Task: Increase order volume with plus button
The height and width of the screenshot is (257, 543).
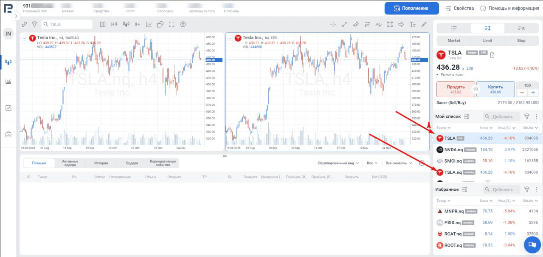Action: (533, 93)
